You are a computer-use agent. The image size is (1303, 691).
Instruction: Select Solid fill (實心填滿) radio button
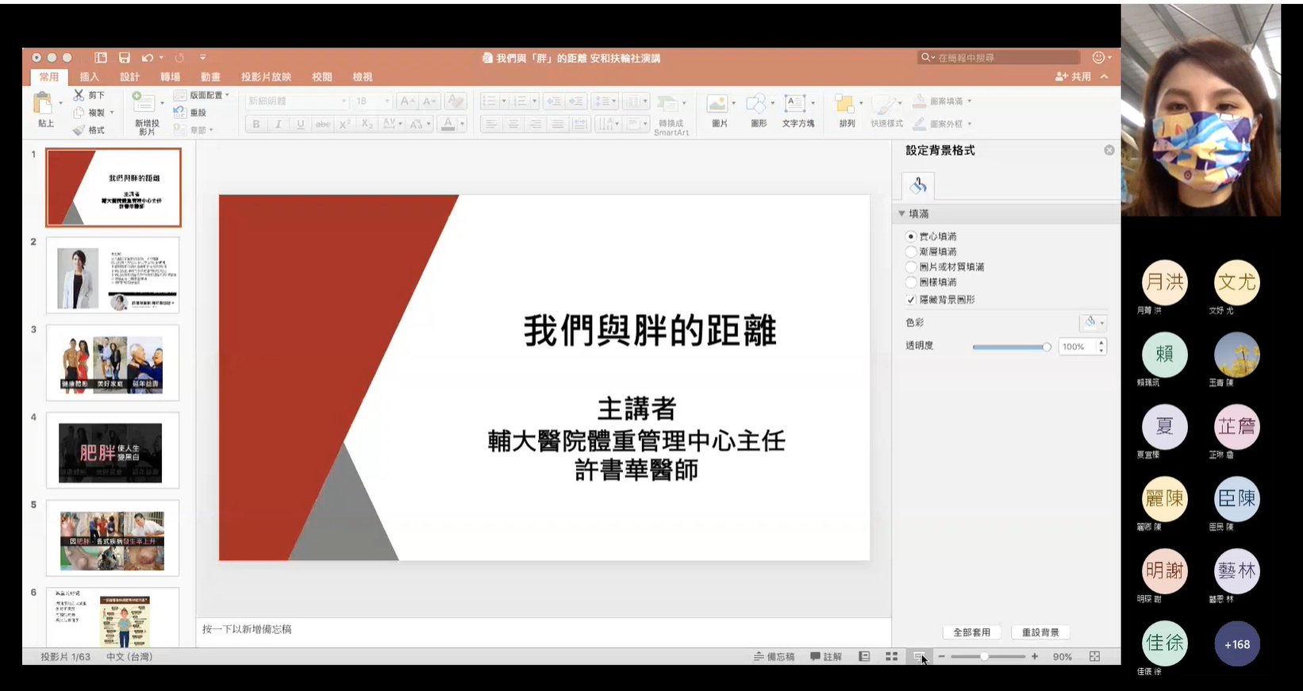(911, 236)
